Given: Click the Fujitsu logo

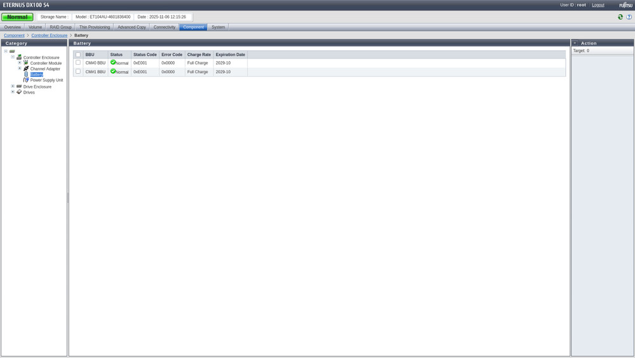Looking at the screenshot, I should pyautogui.click(x=625, y=5).
